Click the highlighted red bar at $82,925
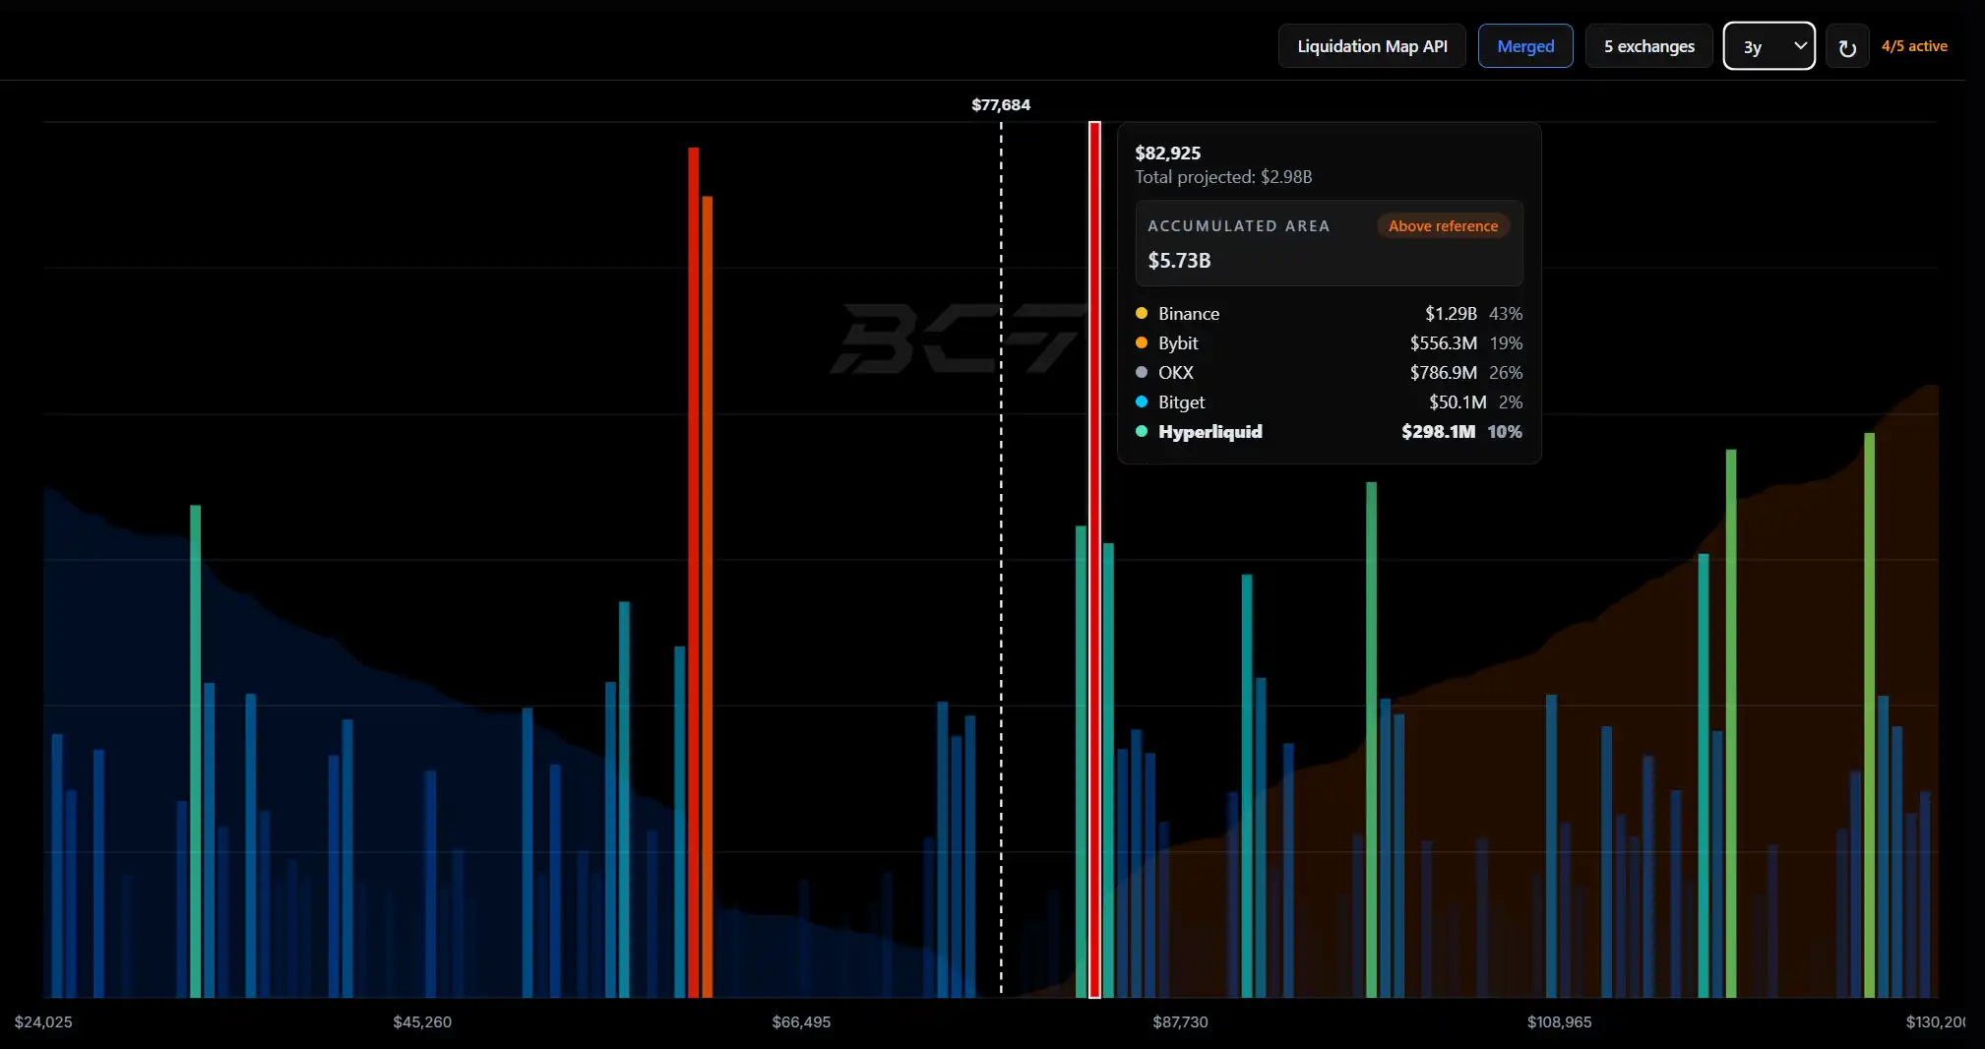The image size is (1985, 1049). click(1094, 559)
